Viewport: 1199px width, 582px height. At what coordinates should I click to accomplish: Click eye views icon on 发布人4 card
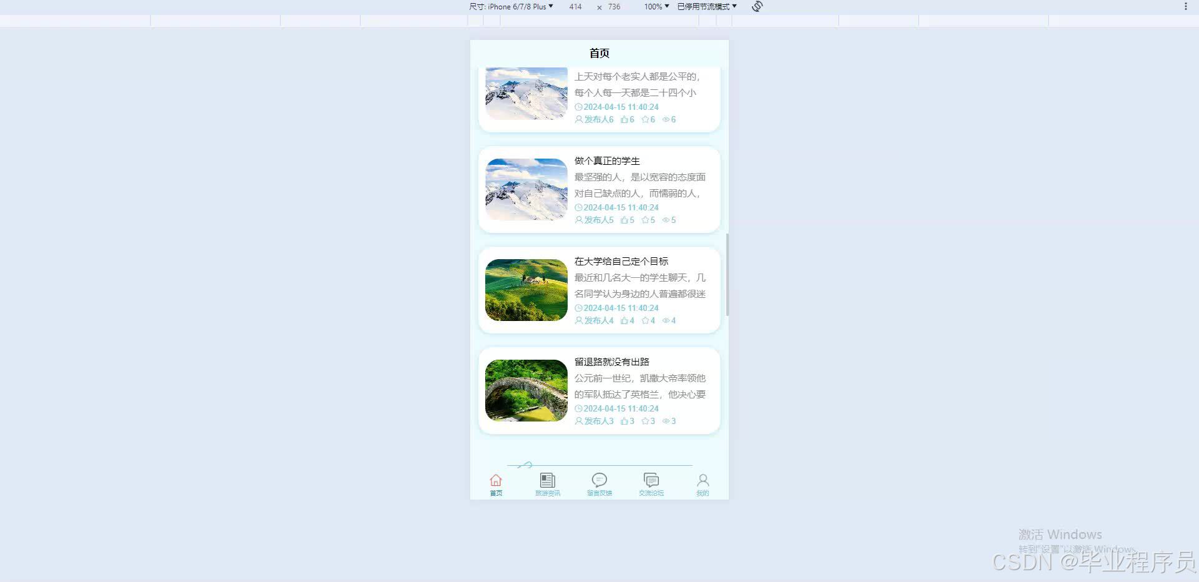pyautogui.click(x=666, y=320)
